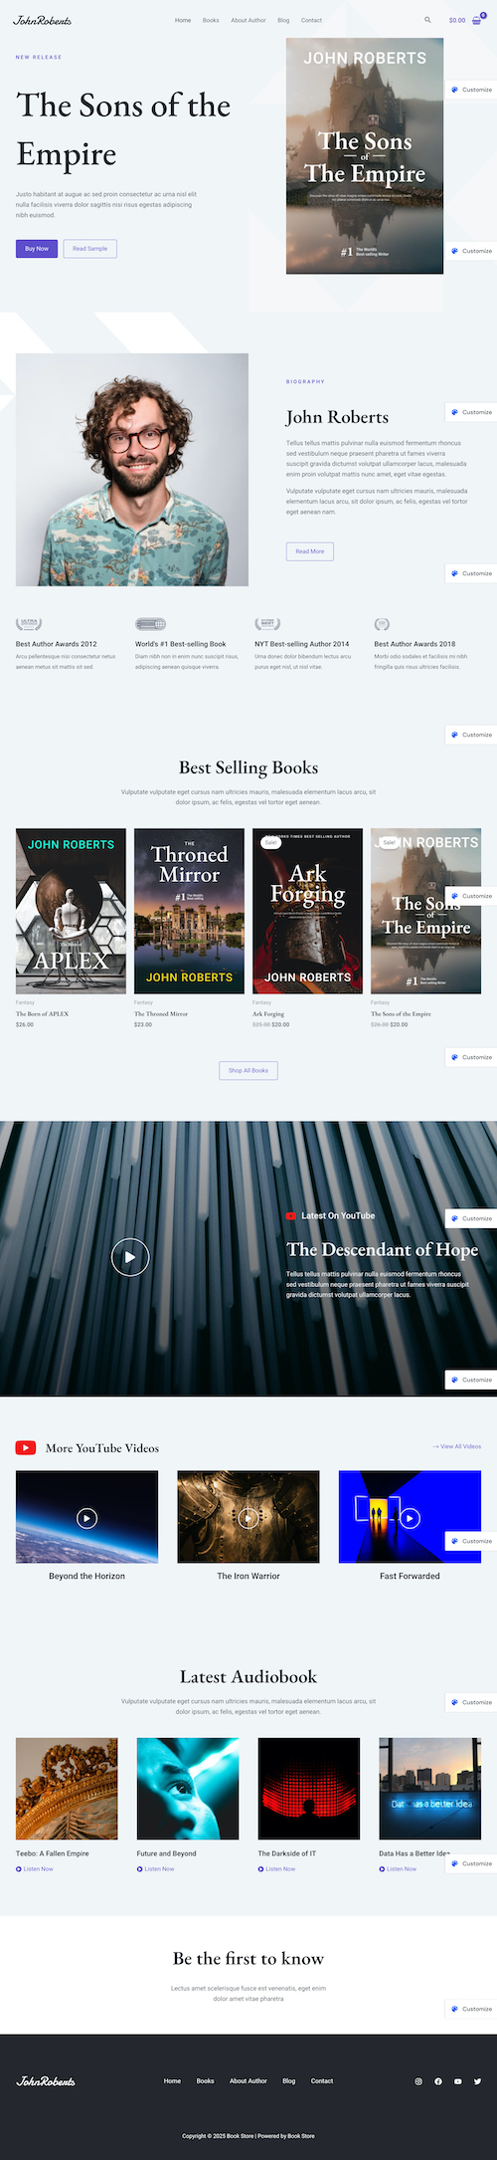The height and width of the screenshot is (2160, 497).
Task: Click the Shop All Books button
Action: [x=248, y=1070]
